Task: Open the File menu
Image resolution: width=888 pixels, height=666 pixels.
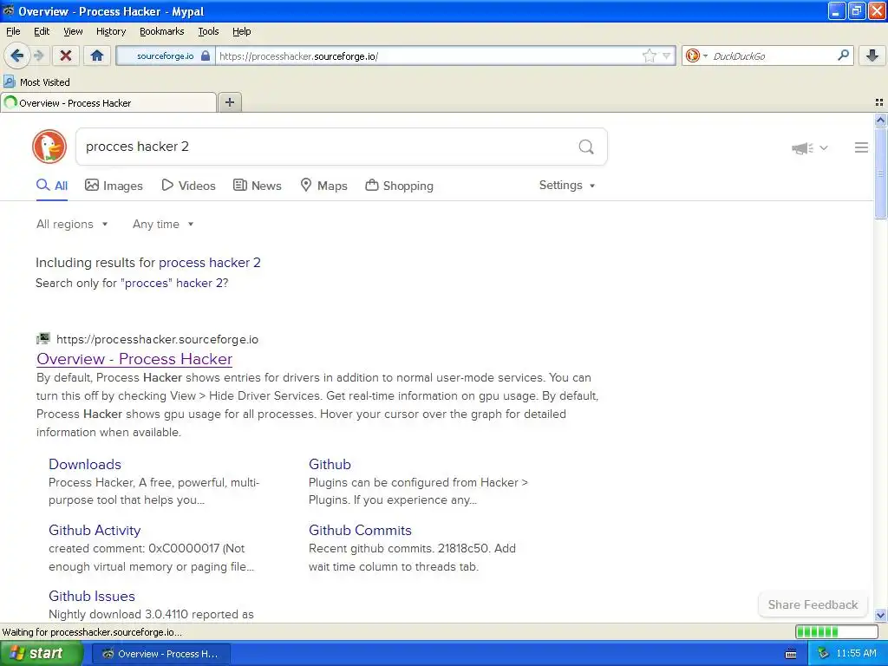Action: pos(13,31)
